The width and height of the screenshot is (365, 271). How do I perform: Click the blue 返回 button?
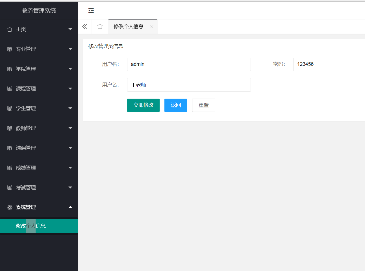(x=176, y=105)
